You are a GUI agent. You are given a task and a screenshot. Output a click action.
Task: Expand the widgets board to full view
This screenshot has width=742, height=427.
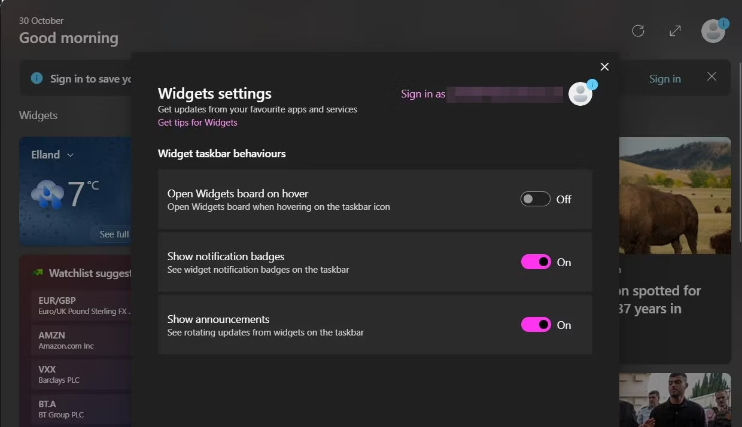click(x=675, y=30)
